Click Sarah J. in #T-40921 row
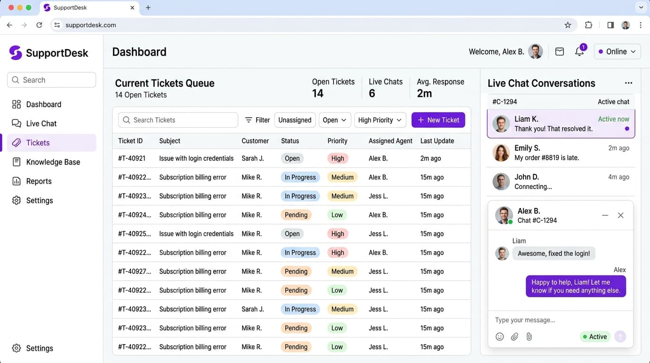The height and width of the screenshot is (363, 650). 253,158
